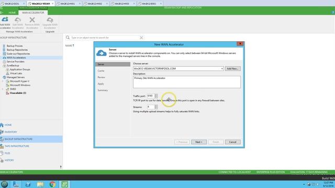335x188 pixels.
Task: Open the HISTORY view in navigation pane
Action: (31, 160)
